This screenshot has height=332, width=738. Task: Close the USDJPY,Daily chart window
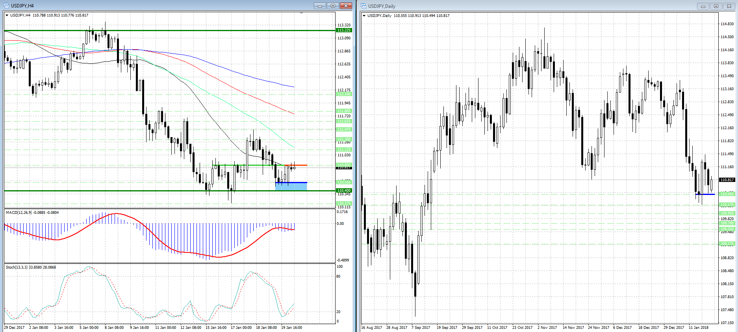pos(729,6)
